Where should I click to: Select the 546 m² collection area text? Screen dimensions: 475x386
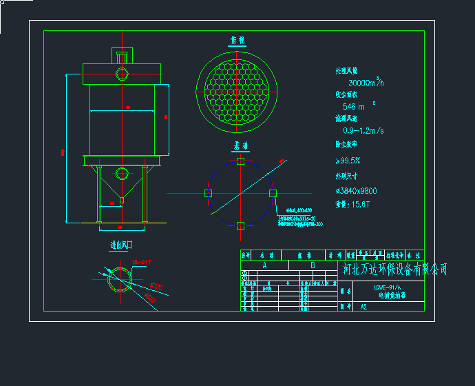356,107
